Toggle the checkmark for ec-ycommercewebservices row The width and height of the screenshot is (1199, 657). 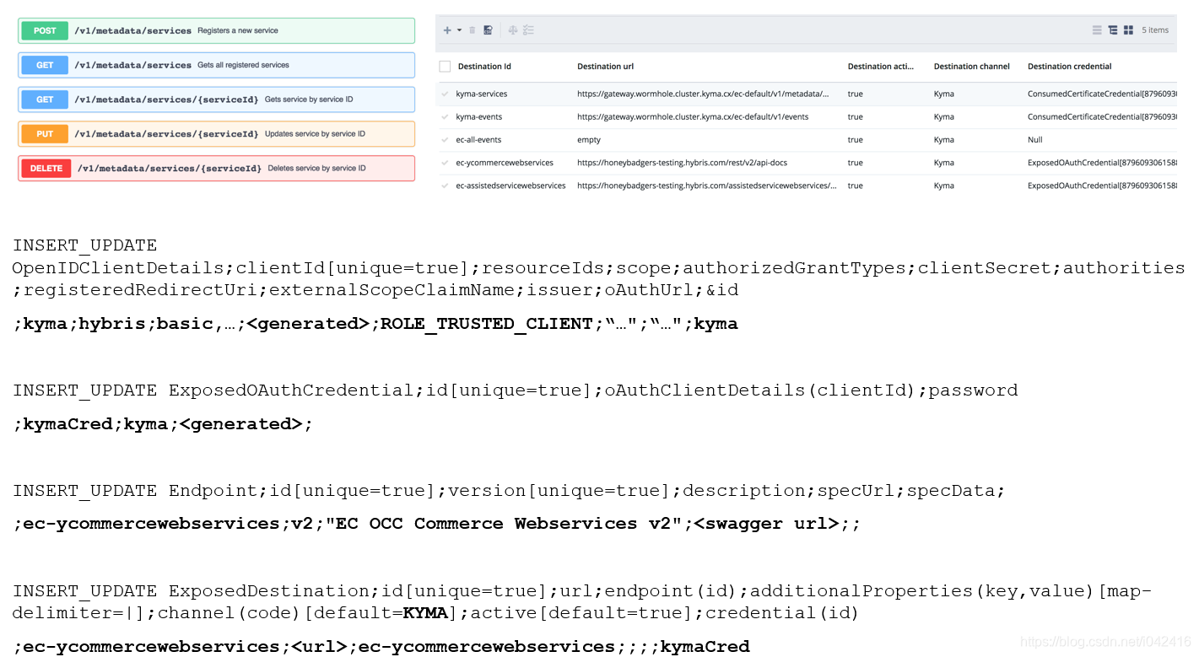(x=445, y=163)
